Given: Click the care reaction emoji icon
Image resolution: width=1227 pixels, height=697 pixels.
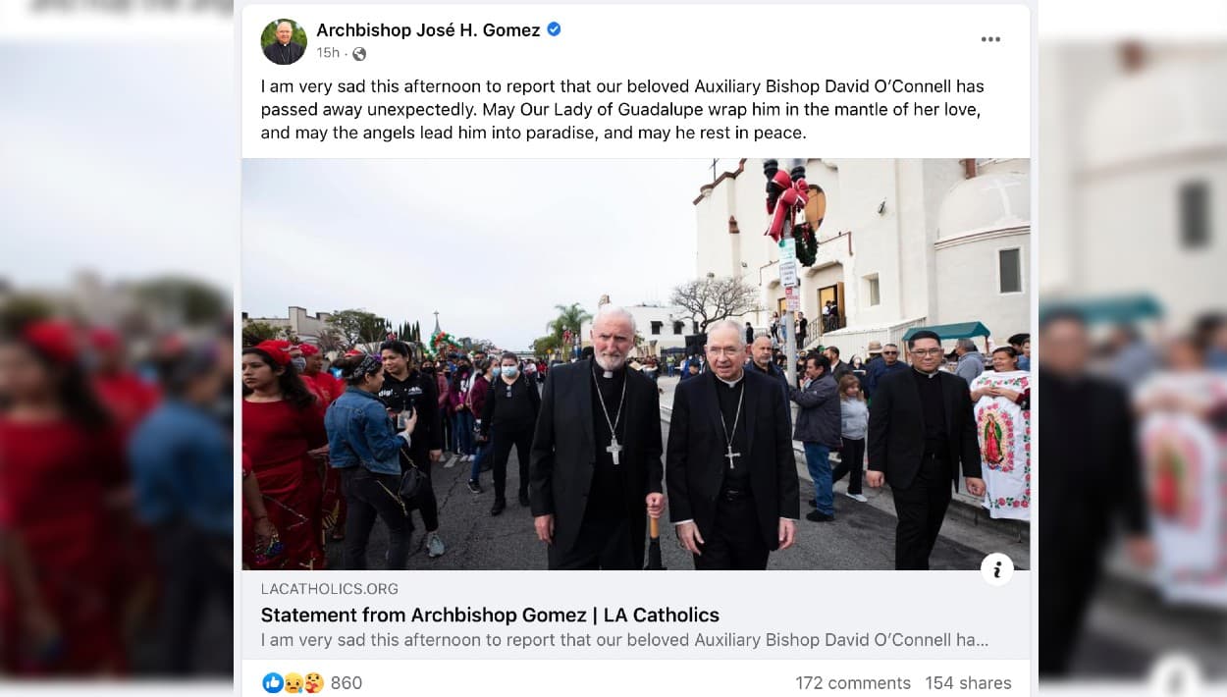Looking at the screenshot, I should tap(313, 682).
